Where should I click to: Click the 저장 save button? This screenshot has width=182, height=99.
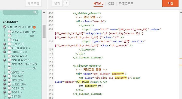tap(170, 3)
